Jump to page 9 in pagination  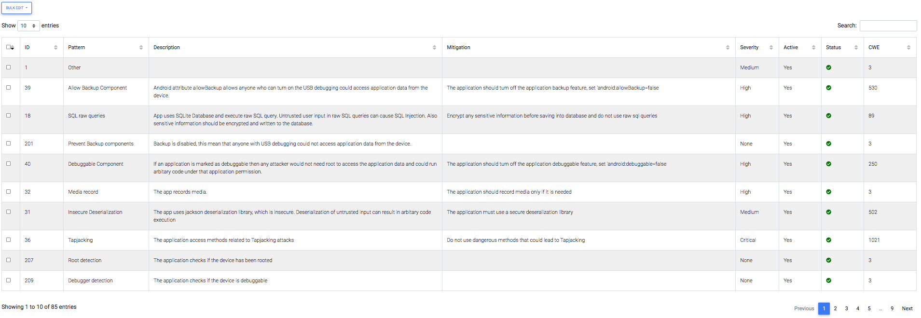click(892, 308)
